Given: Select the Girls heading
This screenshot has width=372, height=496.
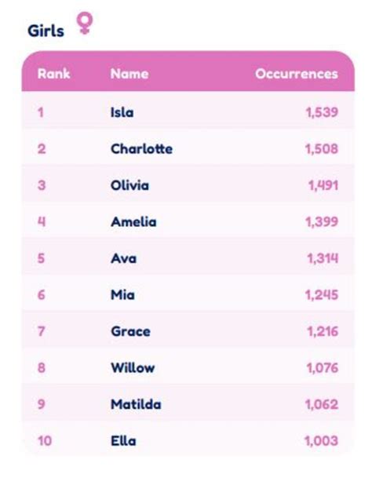Looking at the screenshot, I should click(x=46, y=31).
